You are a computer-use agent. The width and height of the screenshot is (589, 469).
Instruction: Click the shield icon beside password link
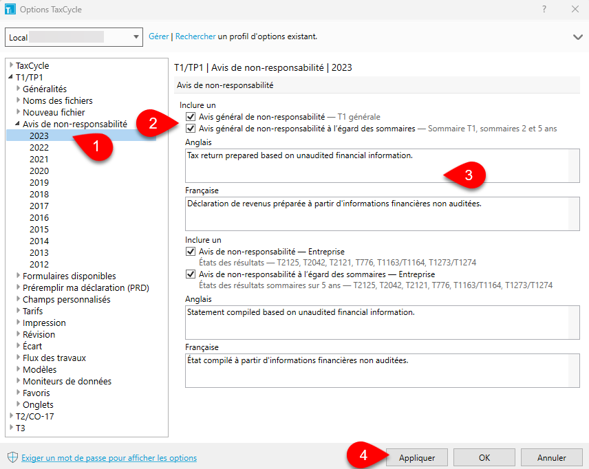point(13,457)
